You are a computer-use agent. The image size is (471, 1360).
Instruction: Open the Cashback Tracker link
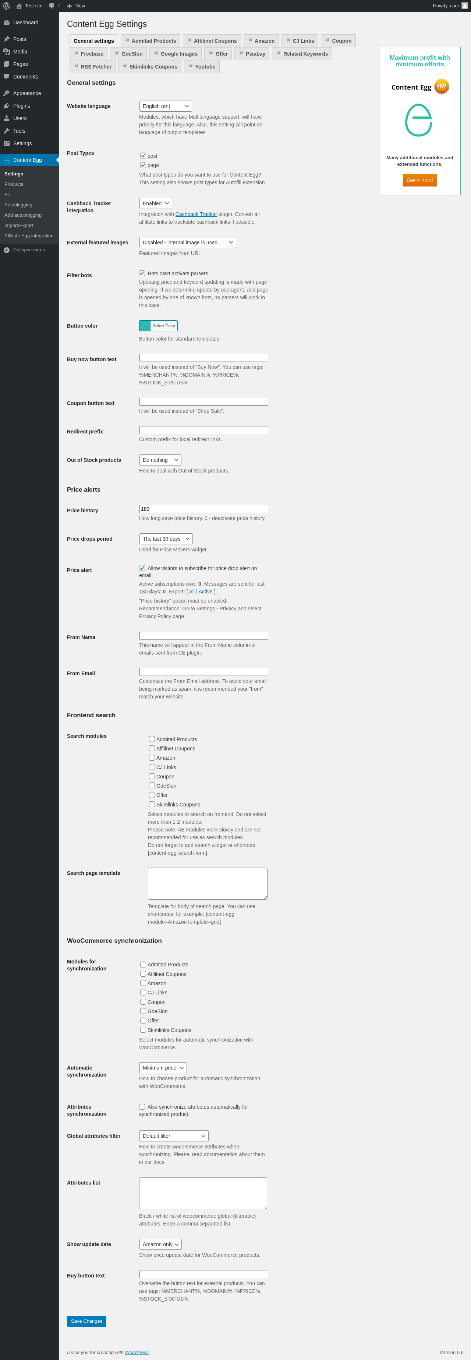coord(196,214)
